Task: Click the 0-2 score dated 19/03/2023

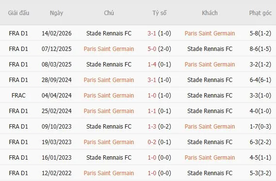Action: (152, 142)
